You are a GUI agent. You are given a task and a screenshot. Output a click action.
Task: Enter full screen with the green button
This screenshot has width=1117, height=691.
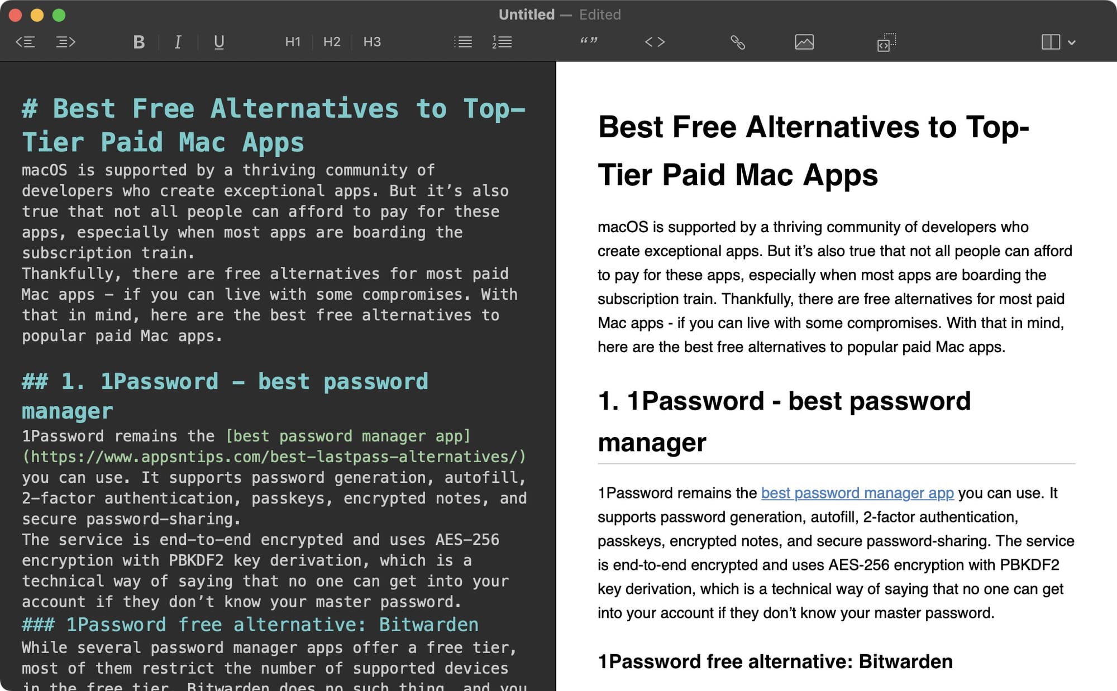59,15
